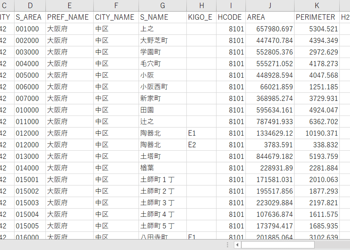Click the perimeter value 1611.575
Screen dimensions: 350x250
(x=317, y=214)
